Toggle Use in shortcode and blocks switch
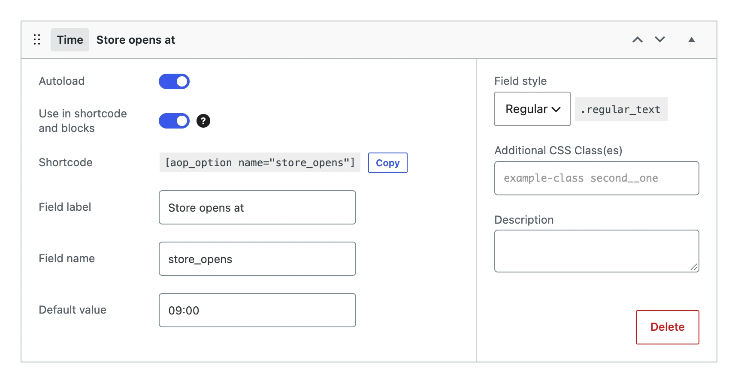This screenshot has width=738, height=383. click(x=174, y=121)
